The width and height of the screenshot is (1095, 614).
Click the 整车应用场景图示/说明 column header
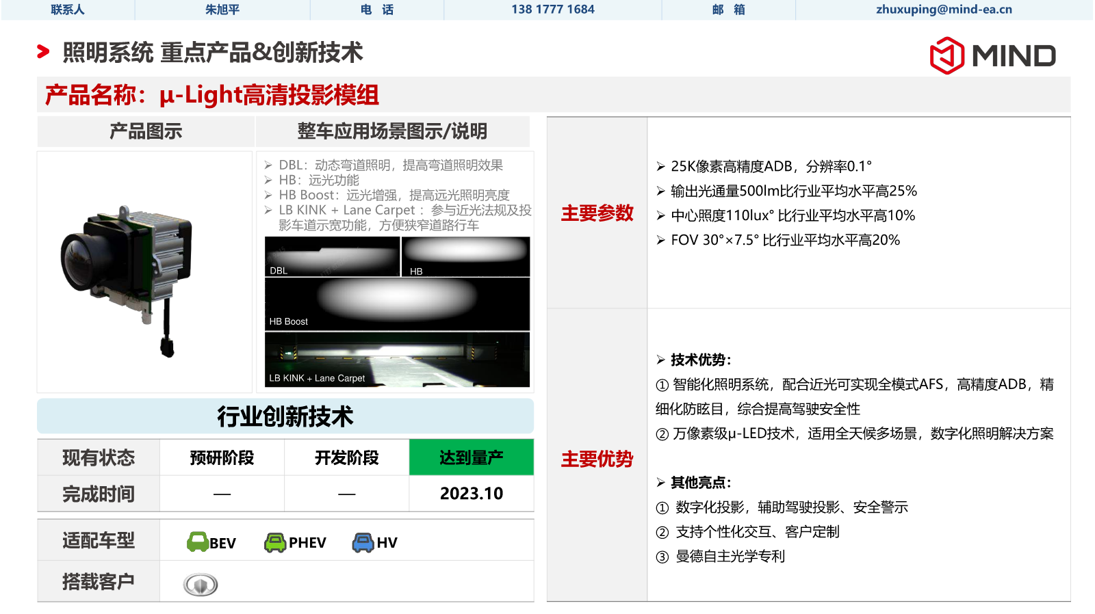(x=392, y=131)
